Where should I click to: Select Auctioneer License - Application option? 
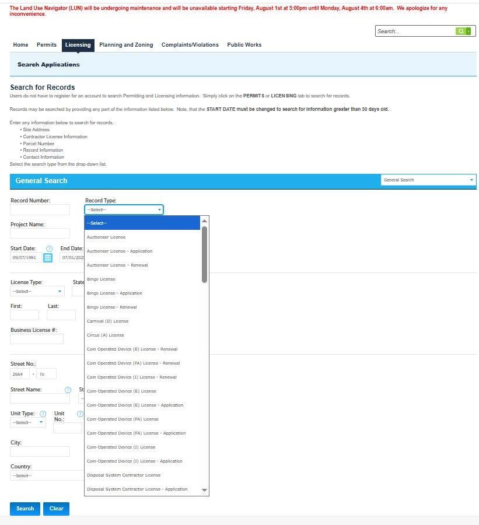click(142, 251)
